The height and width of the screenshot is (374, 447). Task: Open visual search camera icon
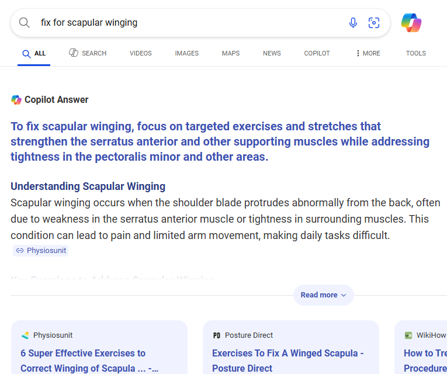pyautogui.click(x=374, y=23)
